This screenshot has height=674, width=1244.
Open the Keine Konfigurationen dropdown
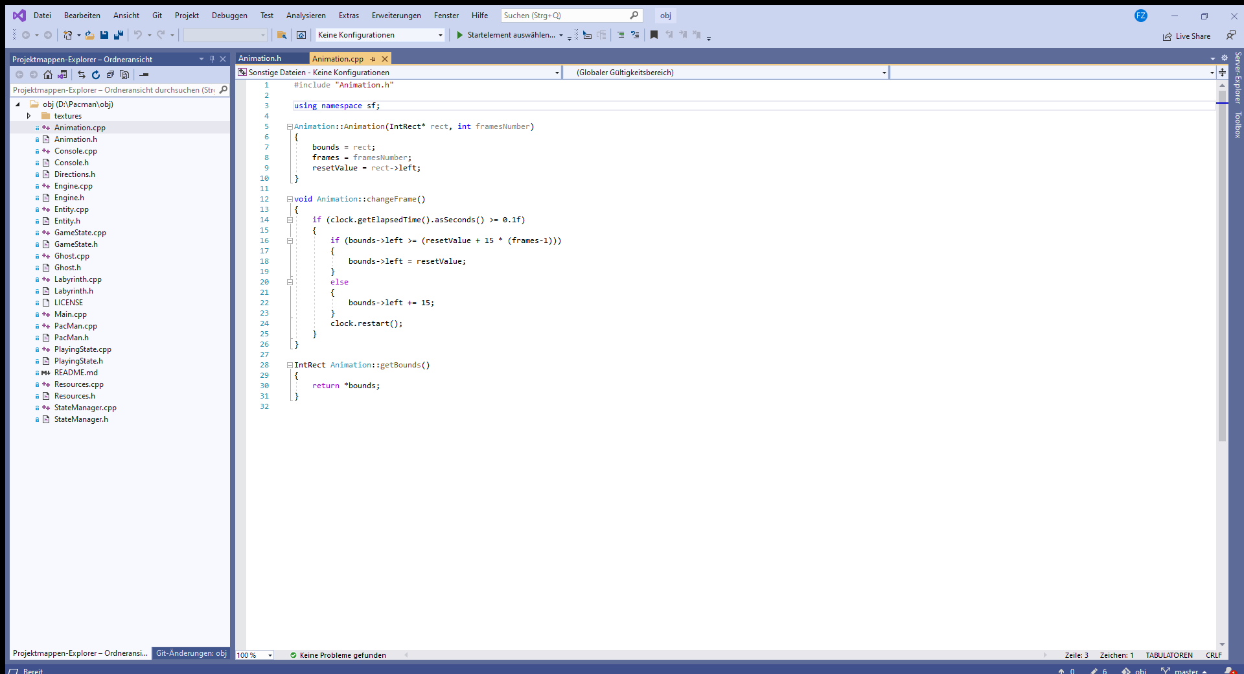click(x=438, y=34)
